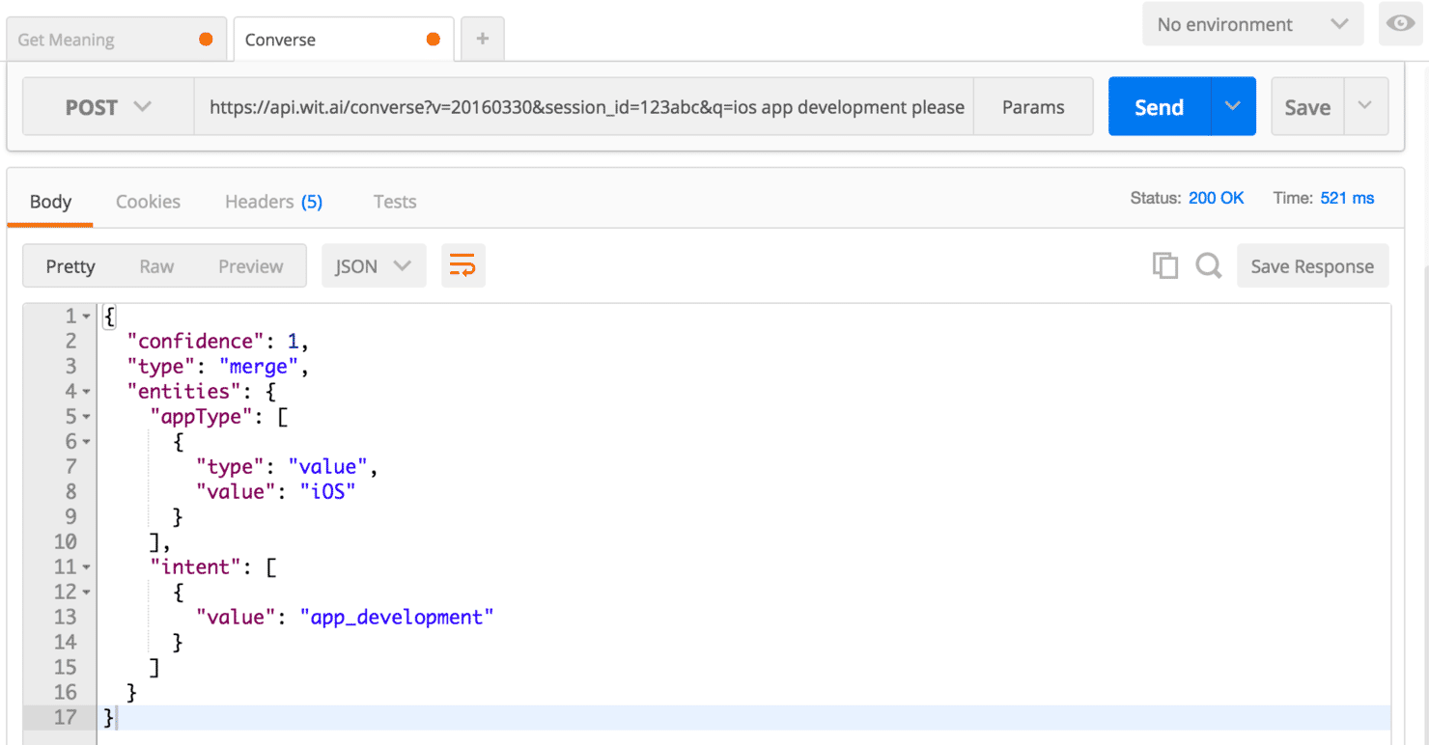Select the Raw view mode

156,266
